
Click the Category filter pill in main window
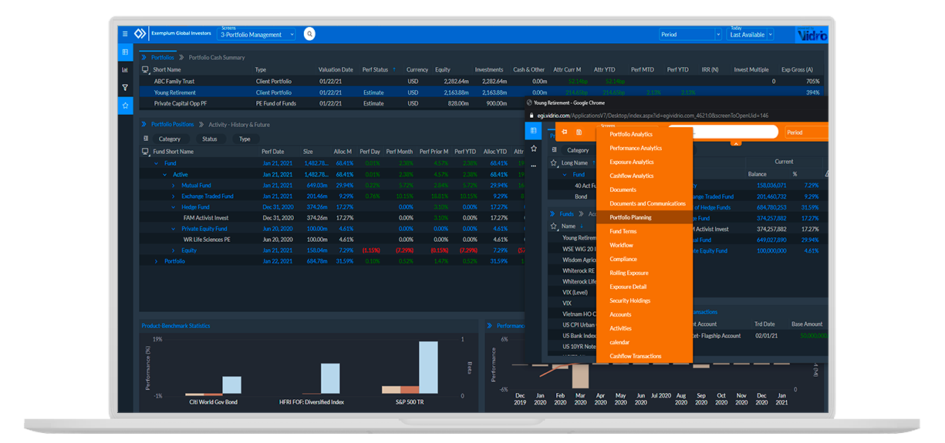(x=170, y=139)
